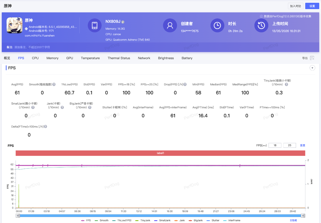The width and height of the screenshot is (321, 223).
Task: Open help for Smooth(稳帧指数)
Action: coord(54,84)
